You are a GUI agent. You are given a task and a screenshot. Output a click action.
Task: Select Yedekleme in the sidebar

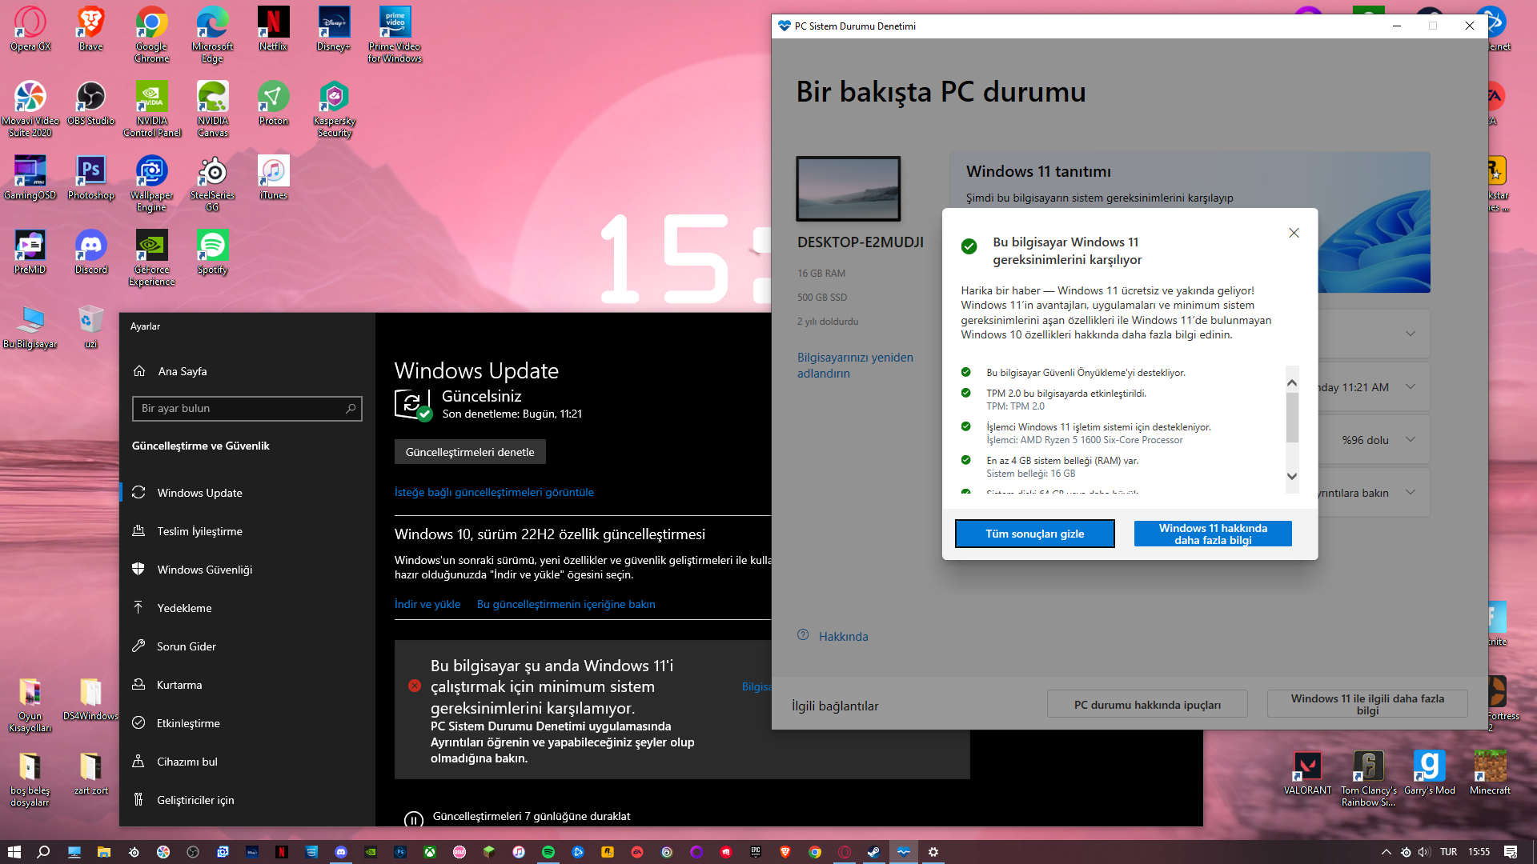tap(184, 608)
